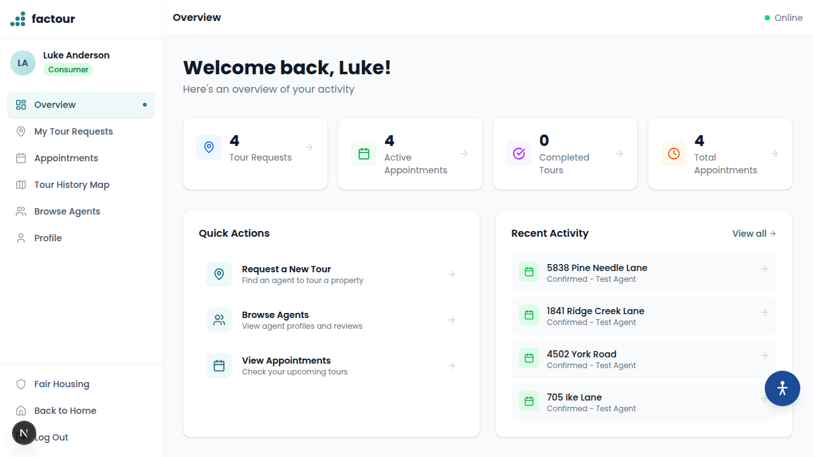
Task: Switch to the Overview section
Action: tap(55, 104)
